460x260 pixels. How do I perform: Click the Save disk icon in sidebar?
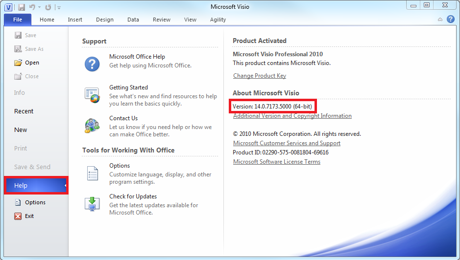coord(18,35)
